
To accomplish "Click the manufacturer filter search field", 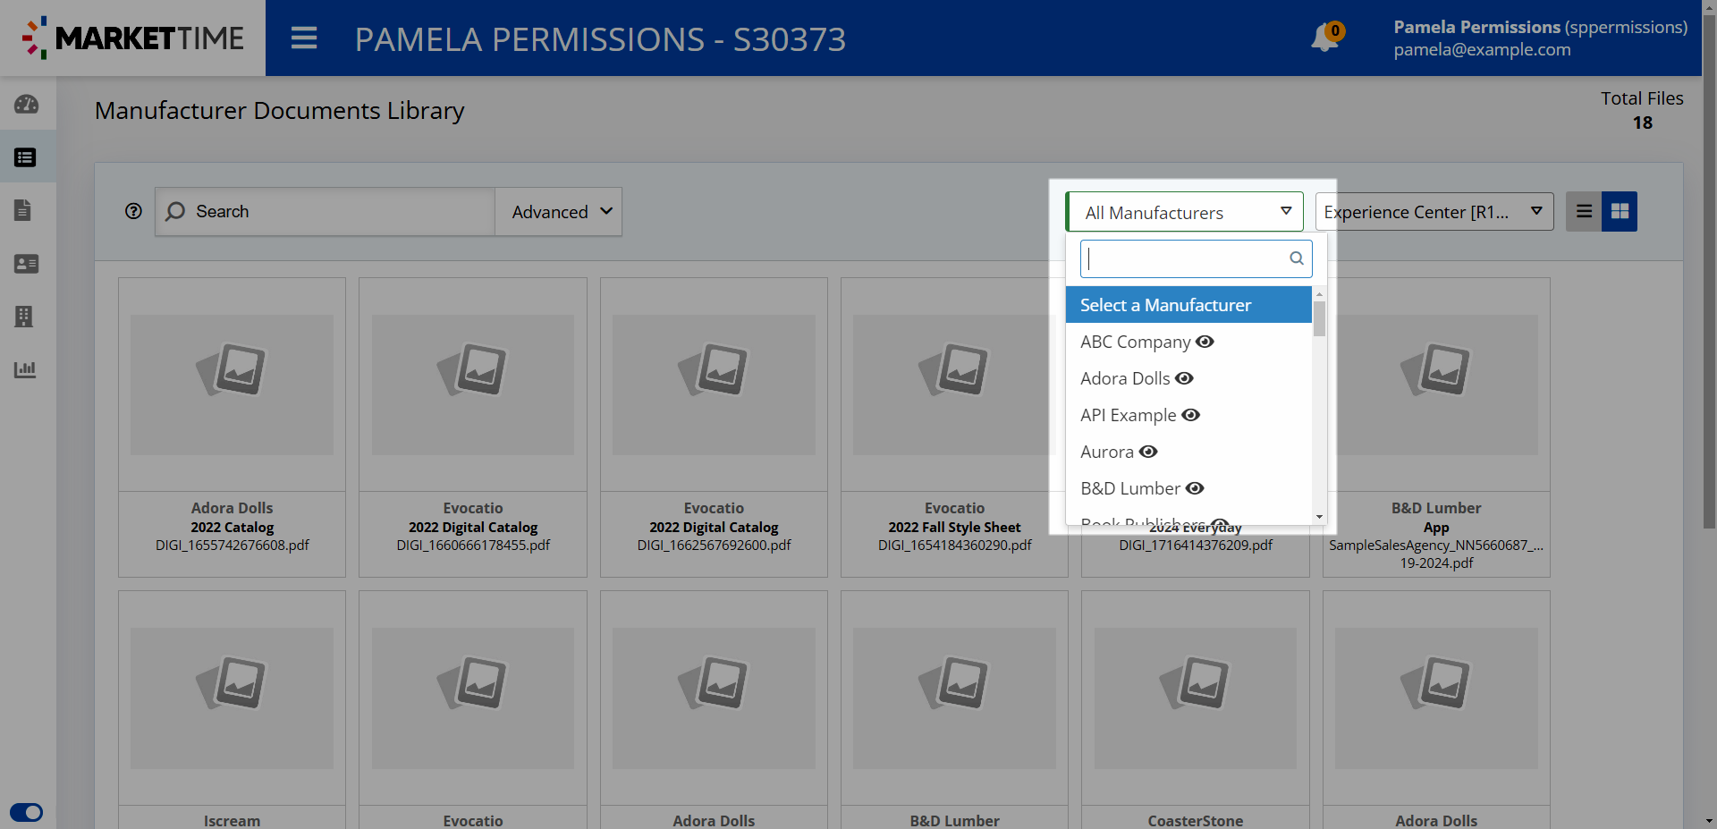I will coord(1186,258).
